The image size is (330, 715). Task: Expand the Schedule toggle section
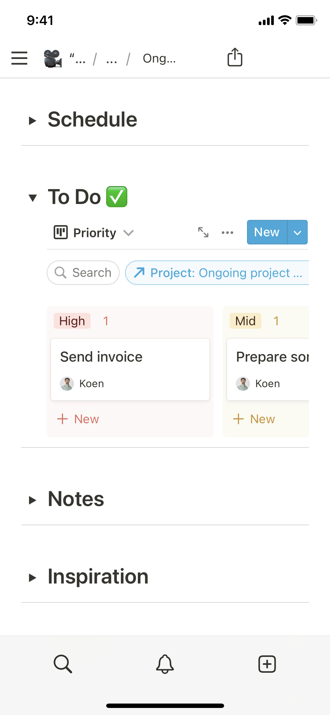33,120
